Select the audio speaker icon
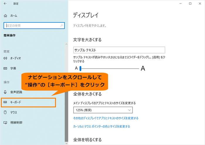 [x=5, y=58]
